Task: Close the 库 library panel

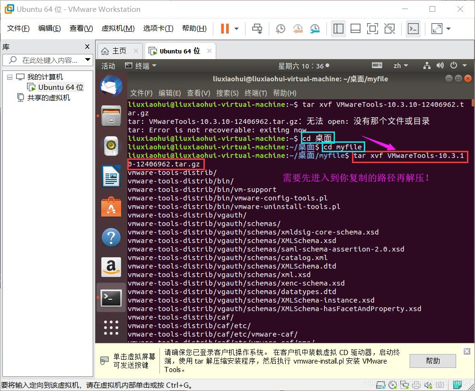Action: coord(87,47)
